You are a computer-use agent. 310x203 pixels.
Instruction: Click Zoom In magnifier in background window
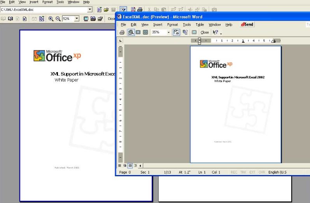tap(51, 19)
